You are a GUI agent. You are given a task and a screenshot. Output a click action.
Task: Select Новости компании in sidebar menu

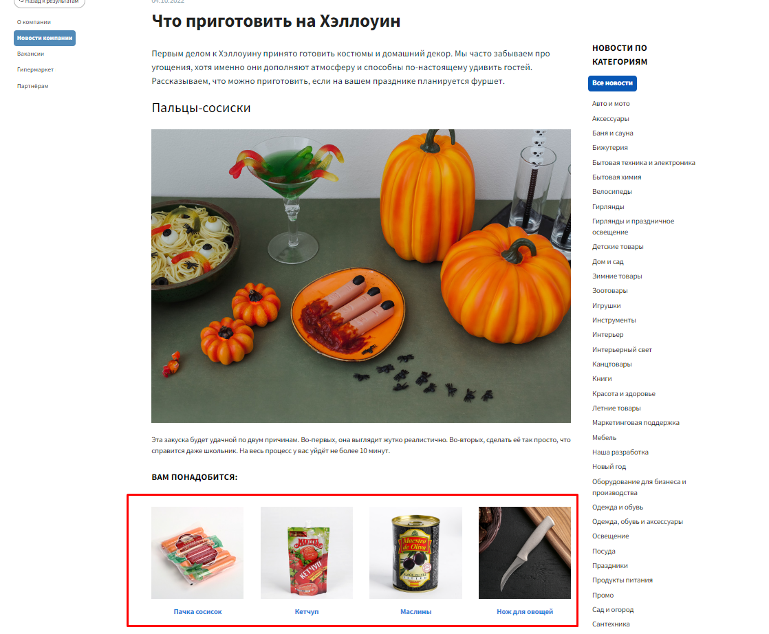click(x=45, y=38)
